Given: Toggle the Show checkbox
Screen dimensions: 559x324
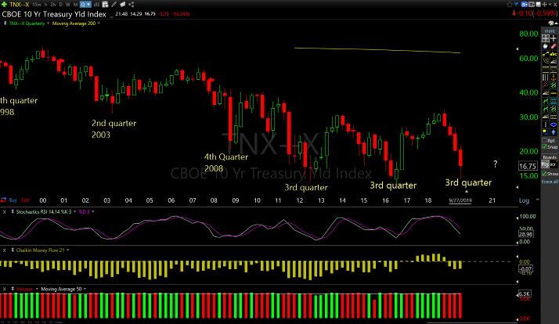Looking at the screenshot, I should (x=544, y=173).
